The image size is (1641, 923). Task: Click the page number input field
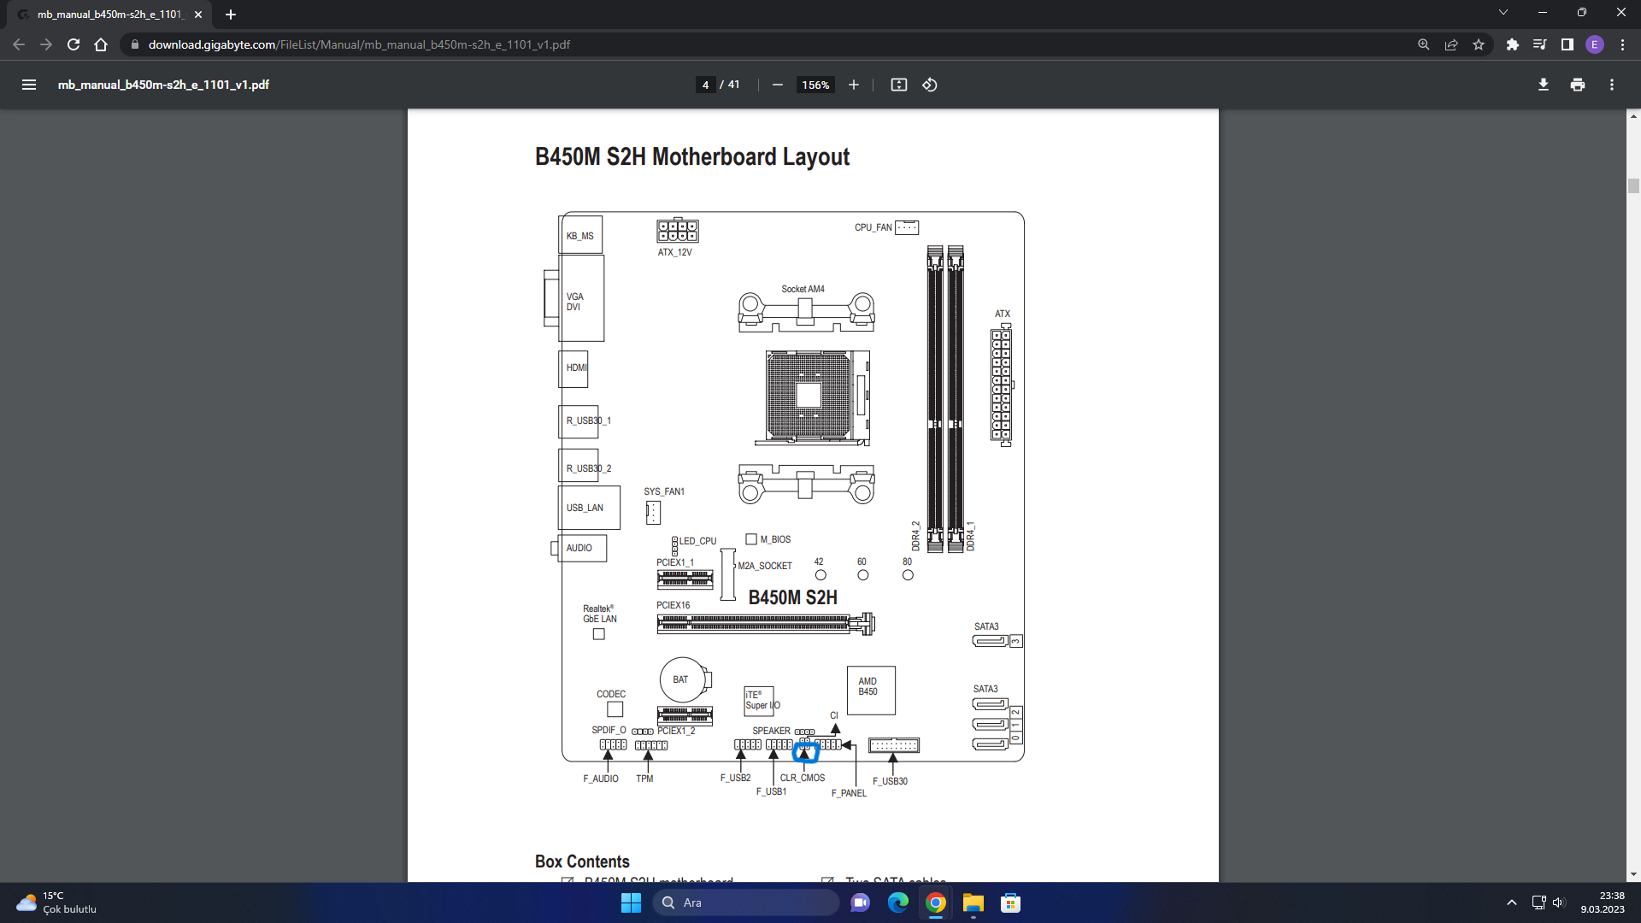pyautogui.click(x=705, y=85)
